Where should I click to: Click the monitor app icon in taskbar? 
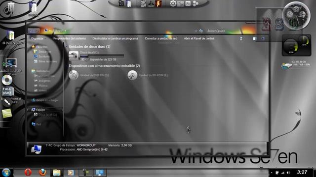coord(100,173)
